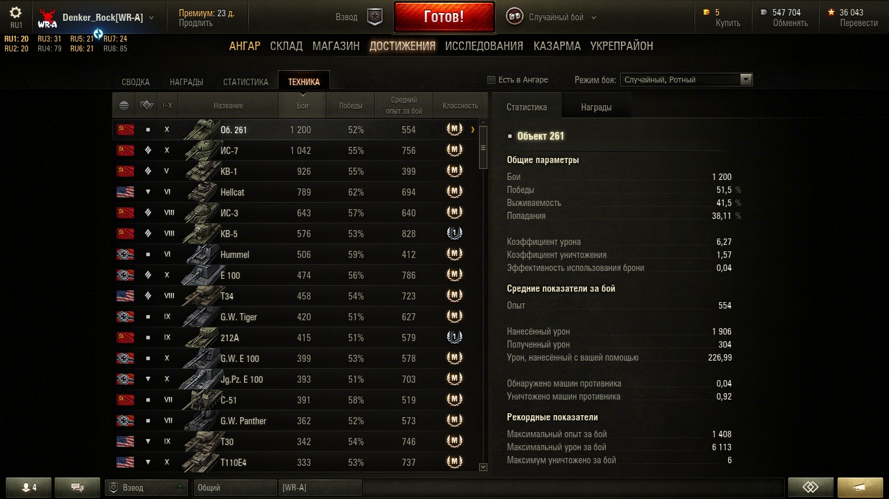The height and width of the screenshot is (499, 889).
Task: Expand the Случайный бой battle type selector
Action: [x=594, y=18]
